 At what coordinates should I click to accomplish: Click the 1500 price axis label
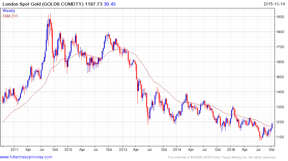pos(280,77)
